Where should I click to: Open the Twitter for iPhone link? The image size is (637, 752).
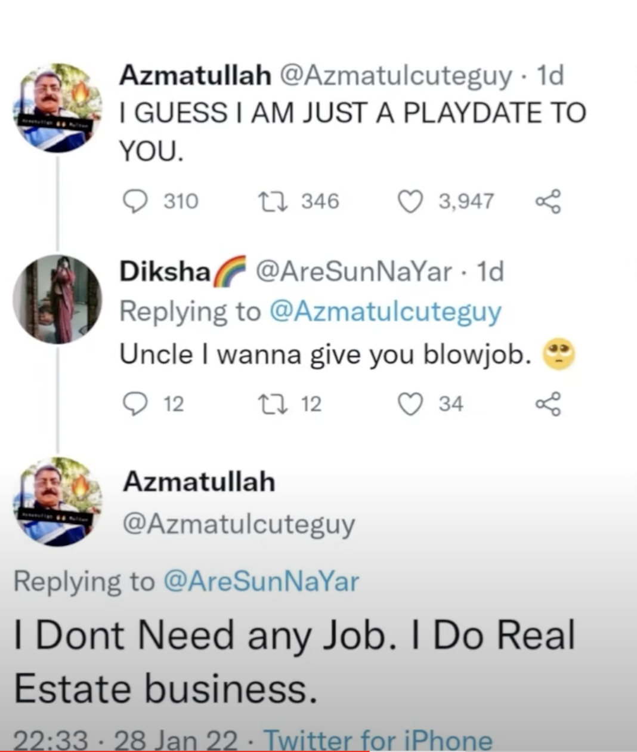pos(378,741)
